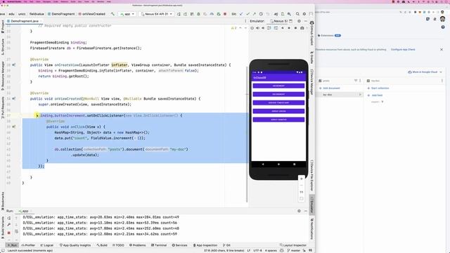Image resolution: width=450 pixels, height=253 pixels.
Task: Click emulator toolbar overview square icon
Action: pyautogui.click(x=295, y=28)
